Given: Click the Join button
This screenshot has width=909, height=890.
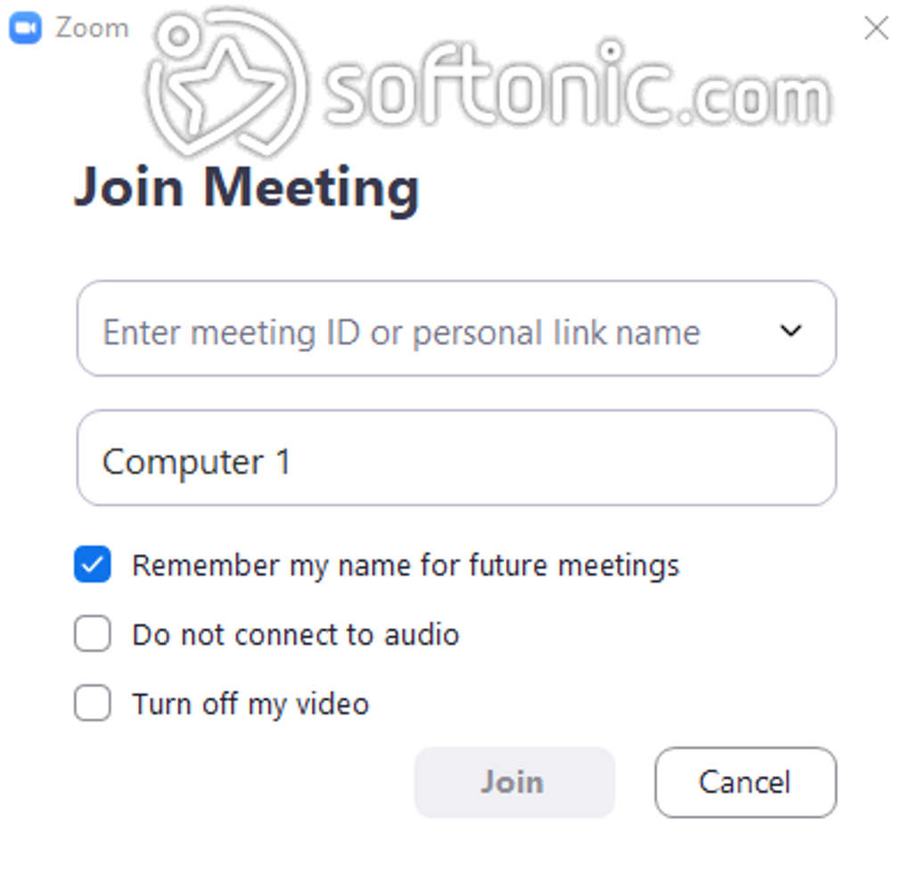Looking at the screenshot, I should (x=514, y=782).
